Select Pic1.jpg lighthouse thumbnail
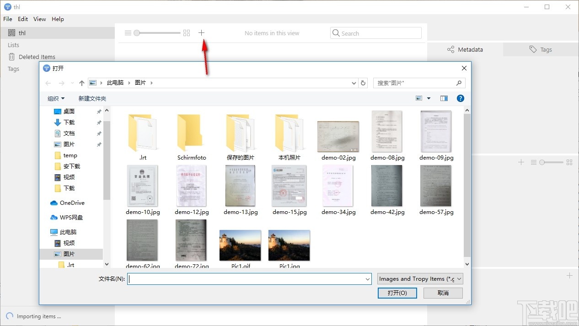 click(x=289, y=246)
